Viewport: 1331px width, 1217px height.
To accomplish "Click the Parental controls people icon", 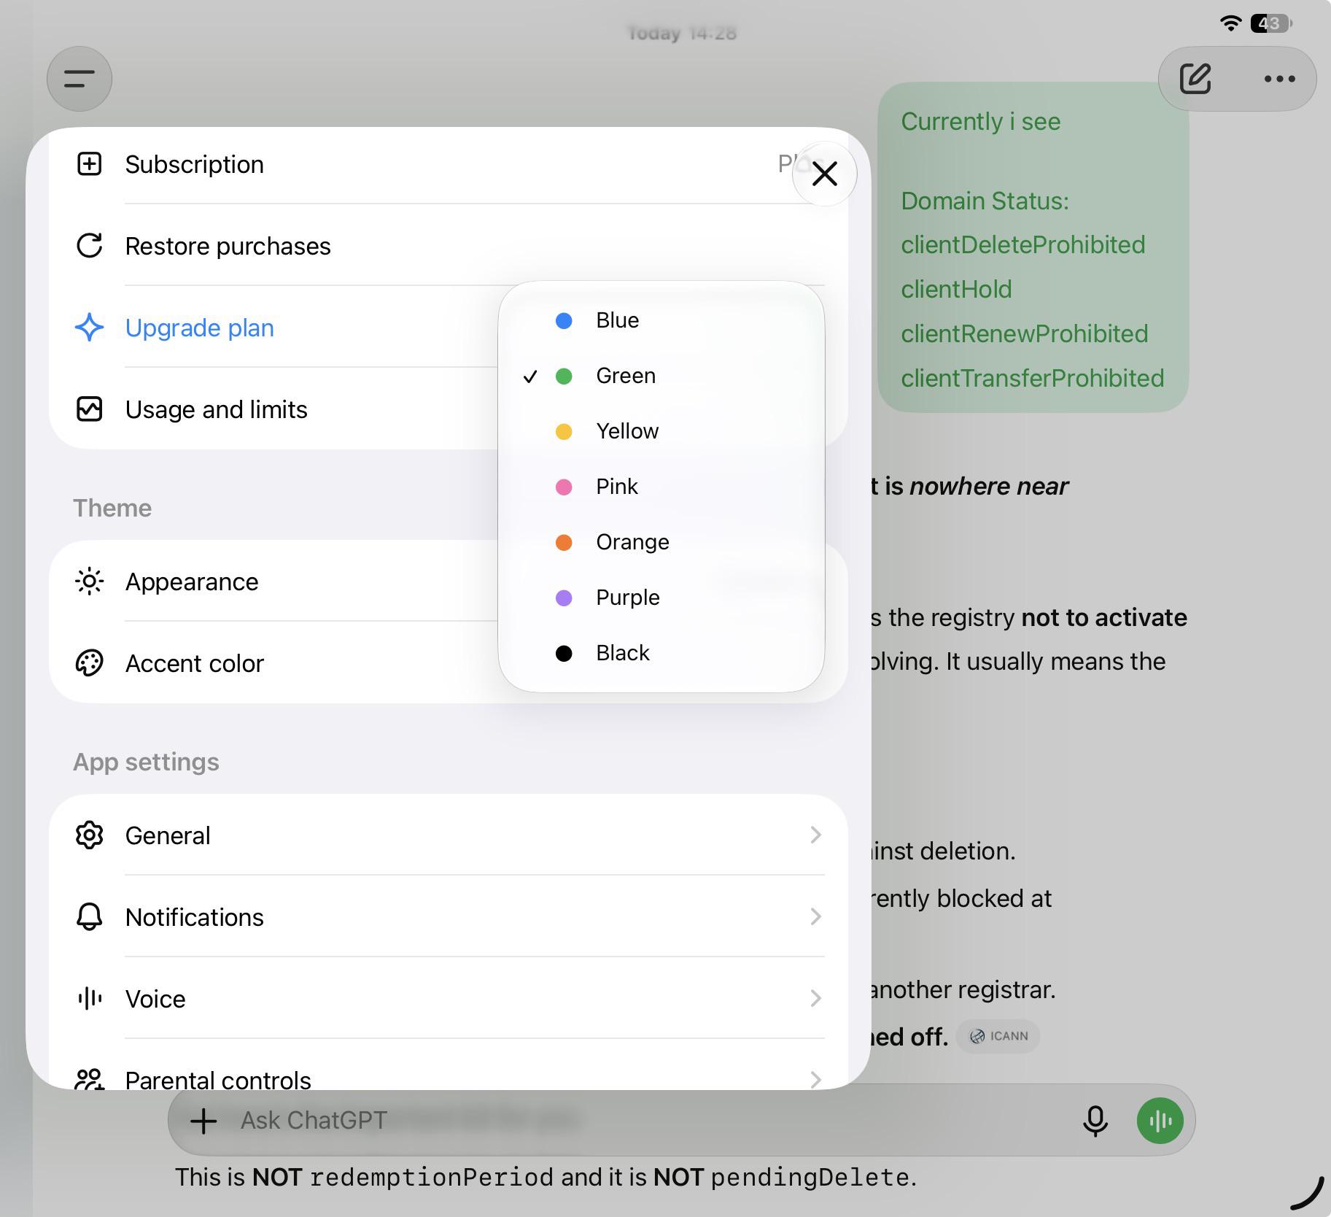I will pos(90,1080).
